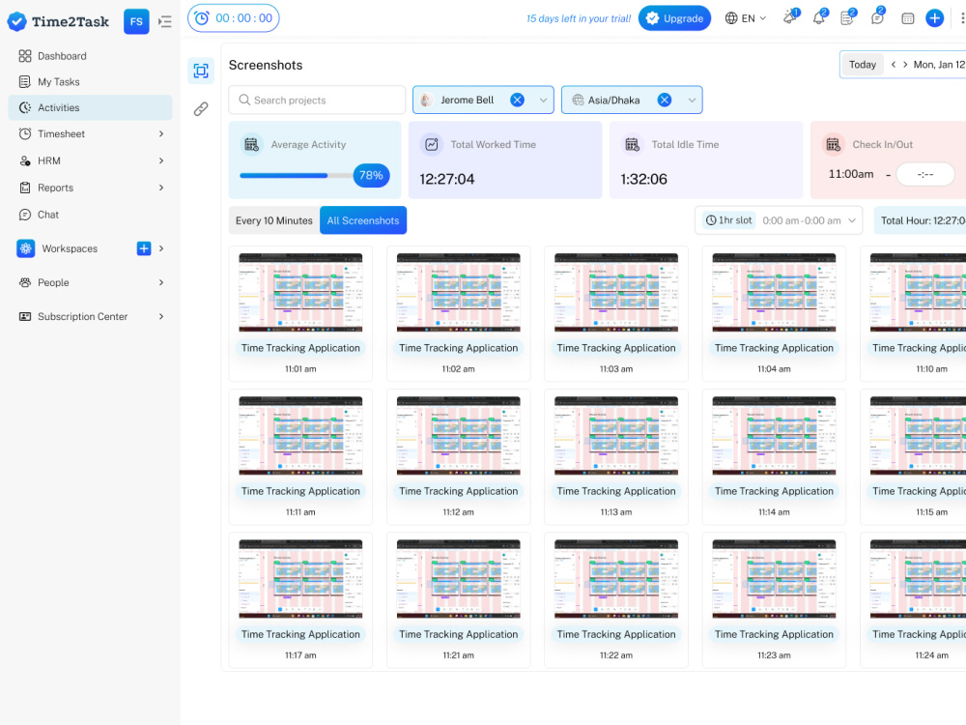
Task: Click the Check In/Out calendar icon
Action: click(833, 144)
